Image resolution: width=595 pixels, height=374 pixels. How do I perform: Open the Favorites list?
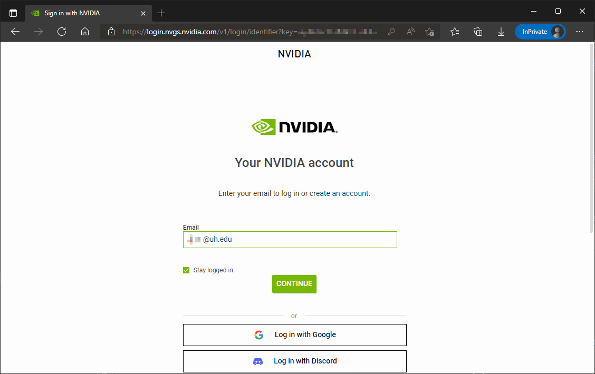click(x=455, y=32)
